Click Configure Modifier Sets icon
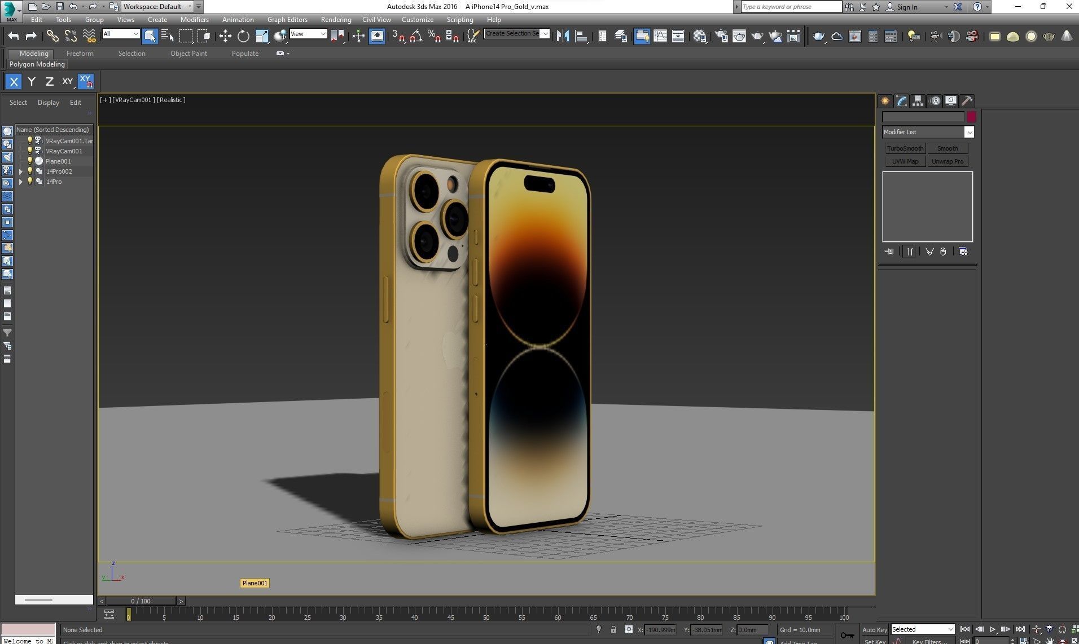 (963, 252)
